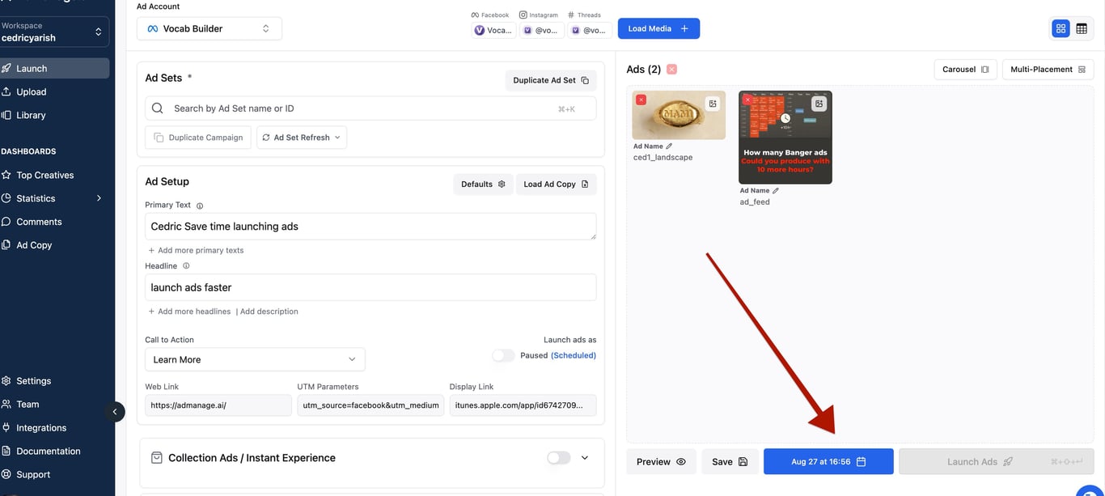Click the Headline input field

click(370, 287)
